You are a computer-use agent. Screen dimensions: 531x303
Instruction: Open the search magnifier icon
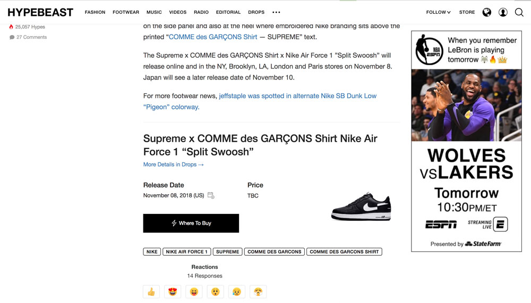coord(519,12)
